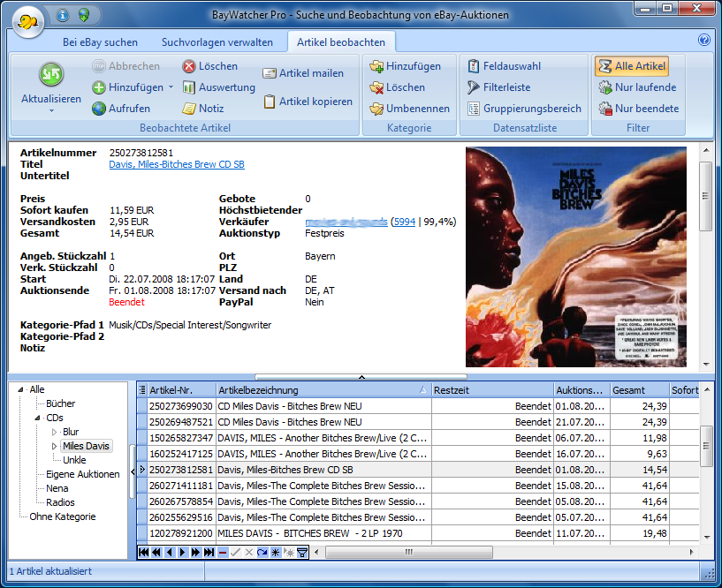The image size is (722, 588).
Task: Click Artikel mailen
Action: pyautogui.click(x=303, y=73)
